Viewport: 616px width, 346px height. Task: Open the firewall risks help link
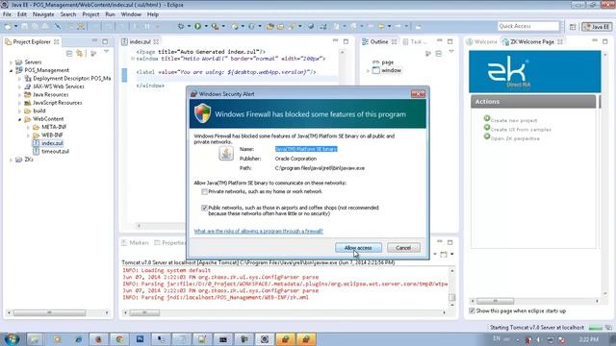coord(259,231)
